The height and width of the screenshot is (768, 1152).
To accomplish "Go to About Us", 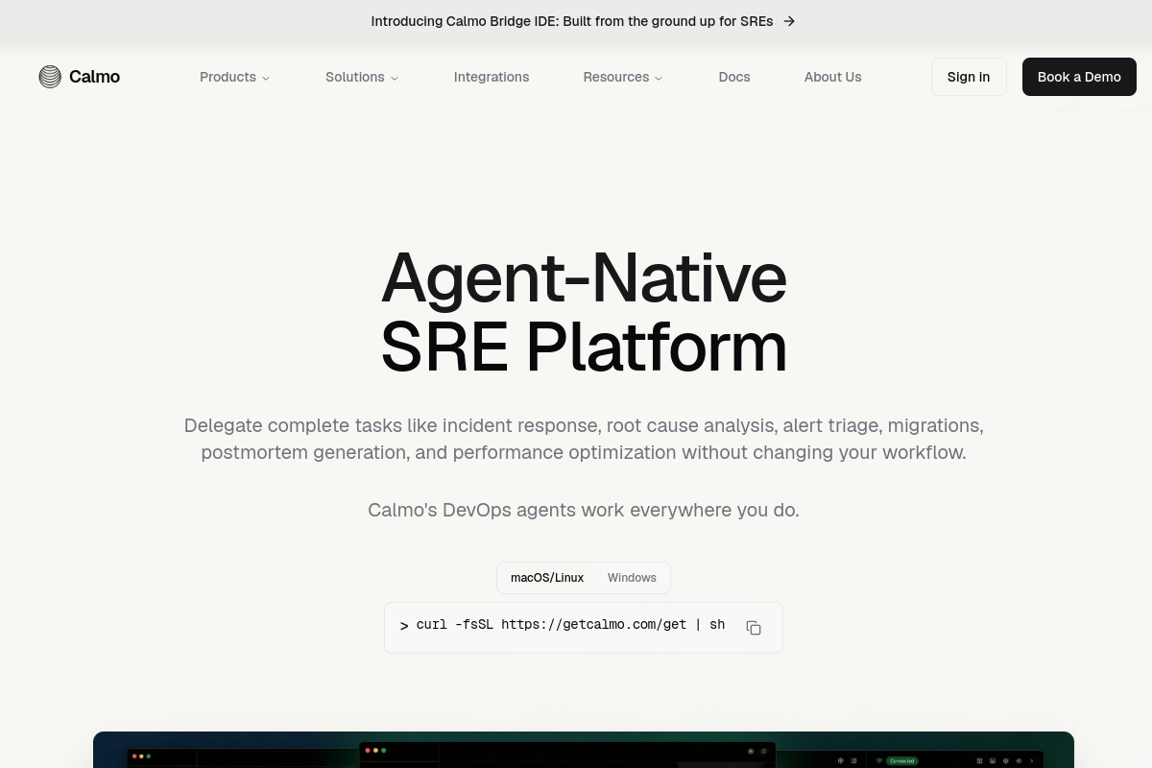I will coord(833,77).
